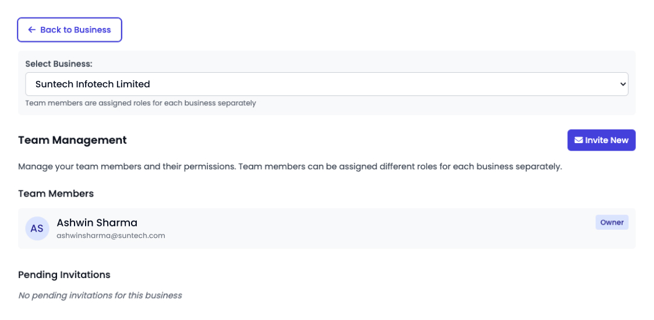The image size is (654, 320).
Task: Click the dropdown chevron arrow on business selector
Action: click(623, 84)
